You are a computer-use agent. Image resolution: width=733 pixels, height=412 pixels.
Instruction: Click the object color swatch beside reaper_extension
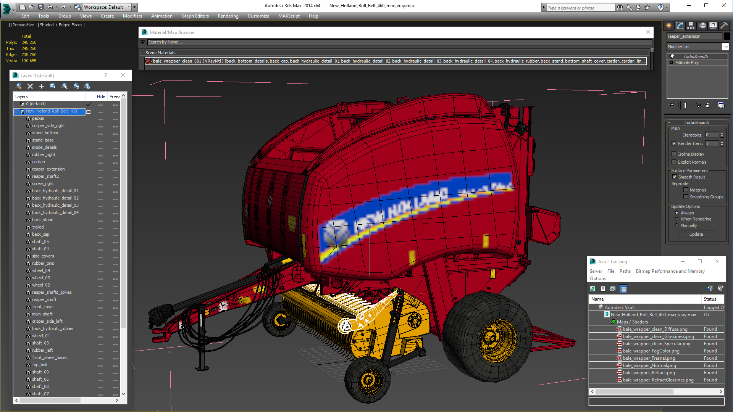point(727,36)
